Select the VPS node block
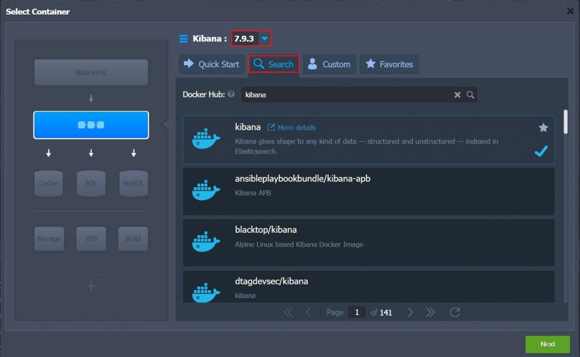 click(x=91, y=239)
